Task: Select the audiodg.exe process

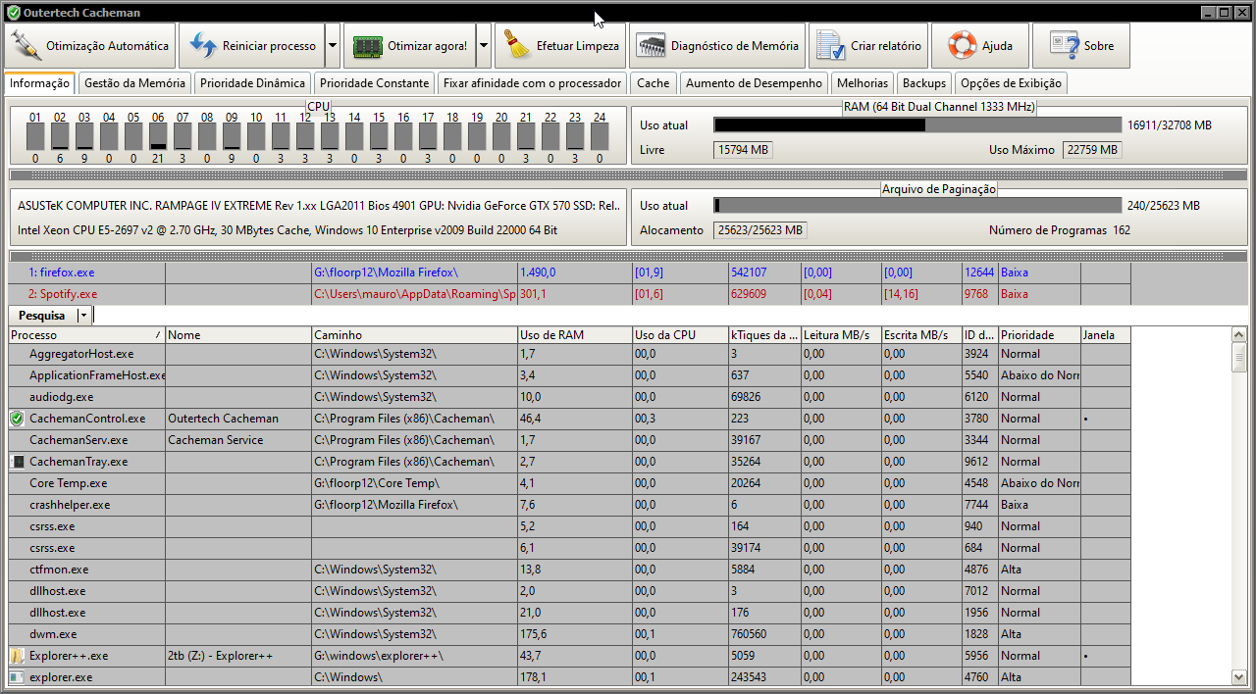Action: click(569, 397)
